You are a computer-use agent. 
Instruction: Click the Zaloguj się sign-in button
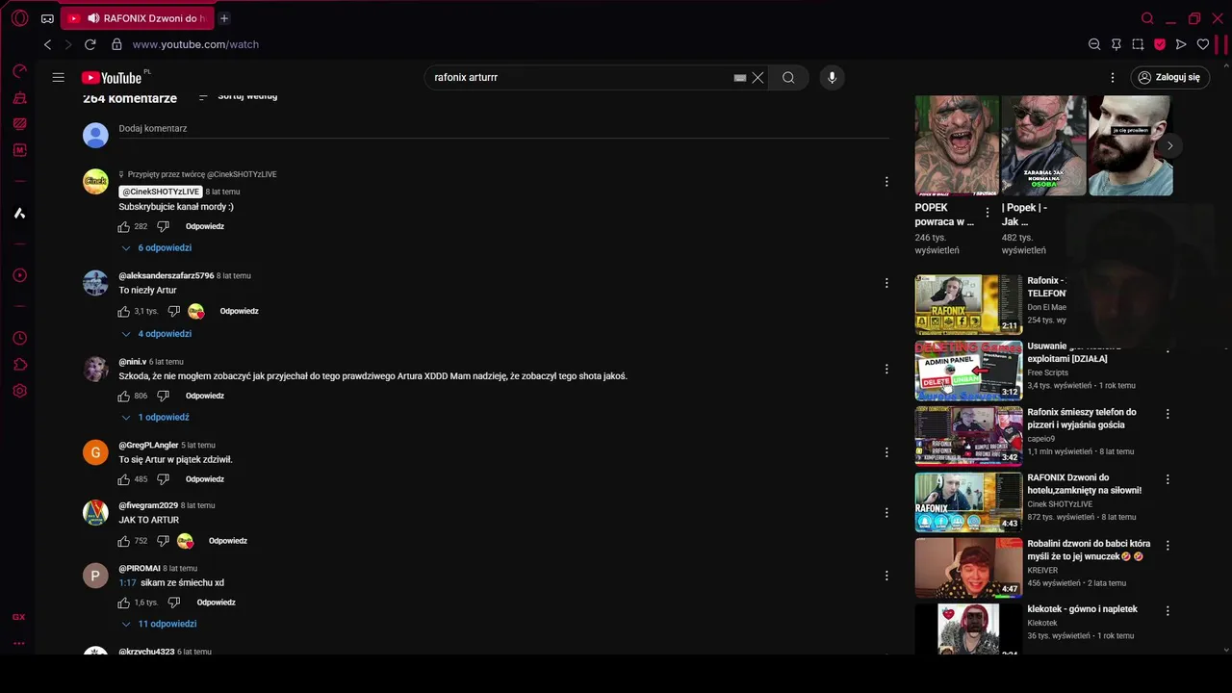tap(1169, 77)
